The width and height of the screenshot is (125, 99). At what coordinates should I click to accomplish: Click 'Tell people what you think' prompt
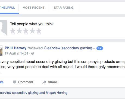pyautogui.click(x=32, y=24)
